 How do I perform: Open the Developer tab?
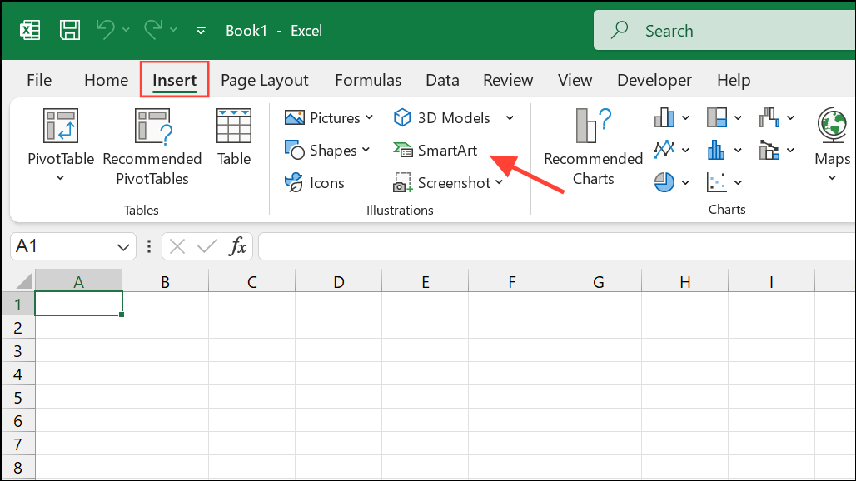click(x=654, y=80)
